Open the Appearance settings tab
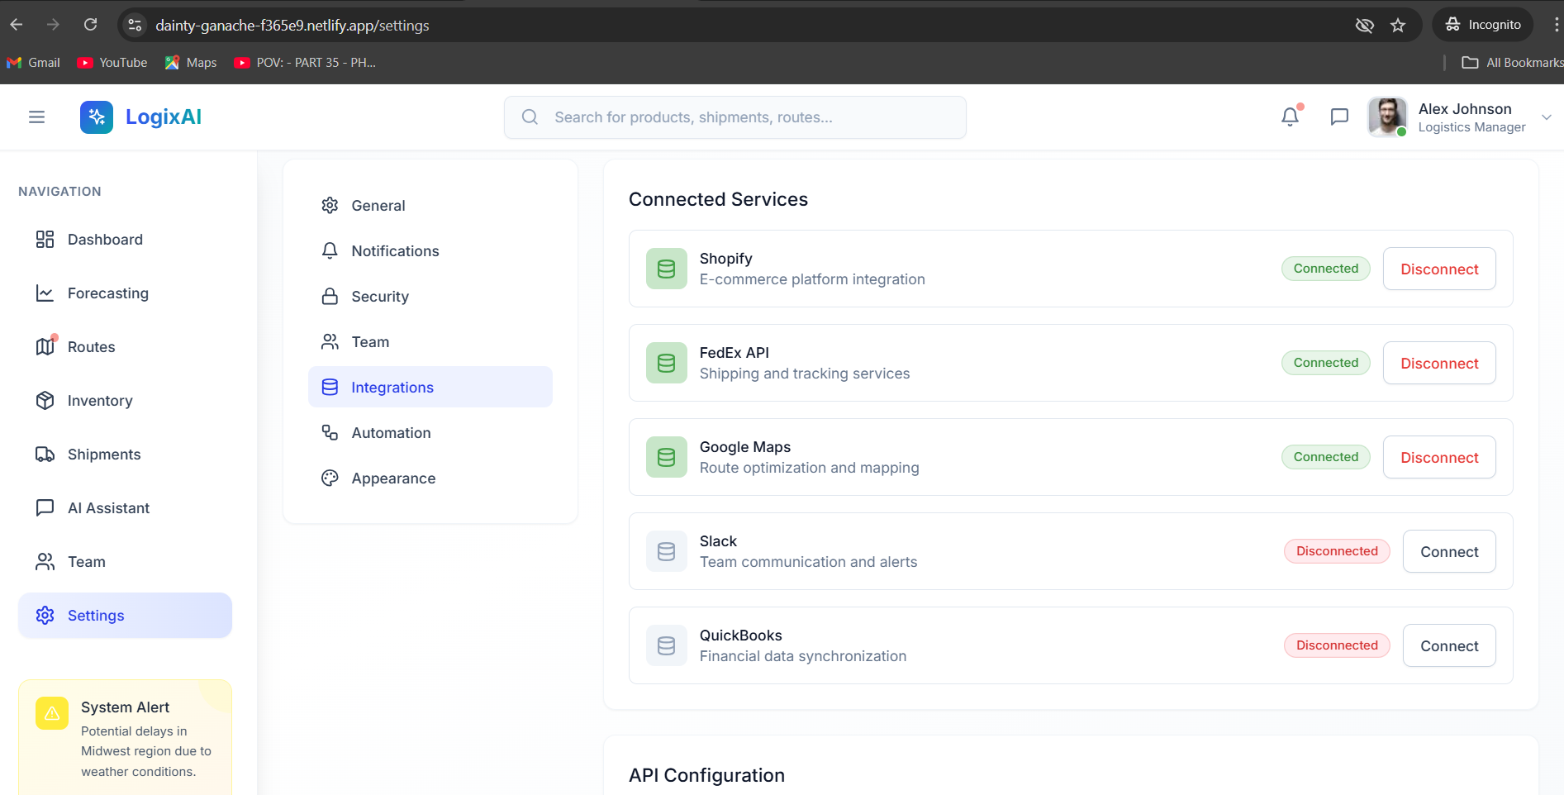Viewport: 1564px width, 795px height. click(430, 478)
